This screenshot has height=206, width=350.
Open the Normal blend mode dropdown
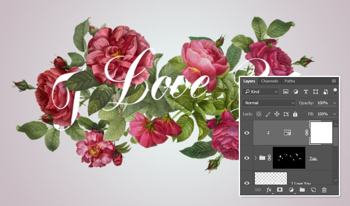(269, 103)
